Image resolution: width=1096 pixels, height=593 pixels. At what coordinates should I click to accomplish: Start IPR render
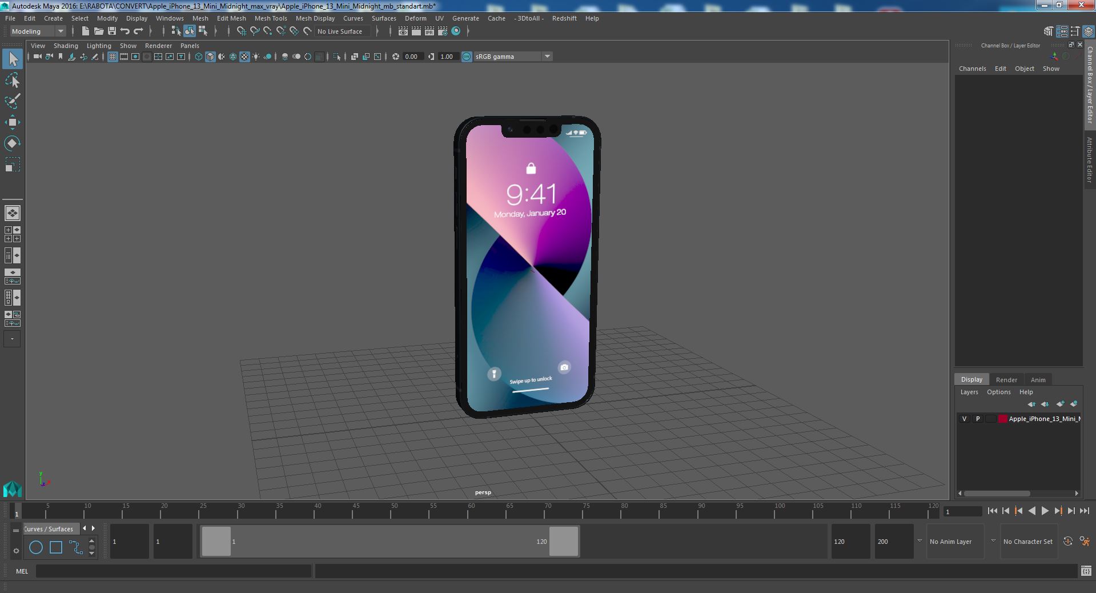coord(429,31)
